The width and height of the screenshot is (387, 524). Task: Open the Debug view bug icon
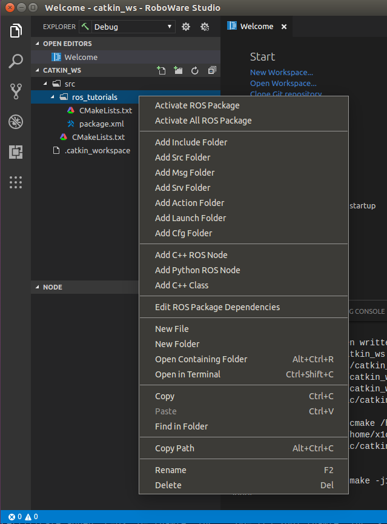pyautogui.click(x=16, y=122)
